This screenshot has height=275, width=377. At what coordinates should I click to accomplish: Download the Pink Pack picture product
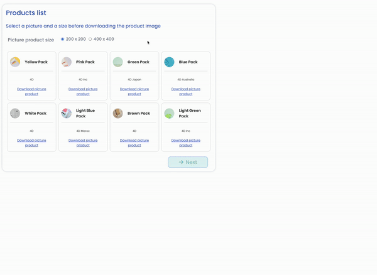[83, 91]
